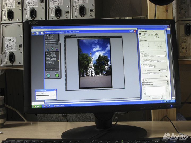The image size is (191, 143).
Task: Adjust the Scale slider in Crop section
Action: (153, 70)
